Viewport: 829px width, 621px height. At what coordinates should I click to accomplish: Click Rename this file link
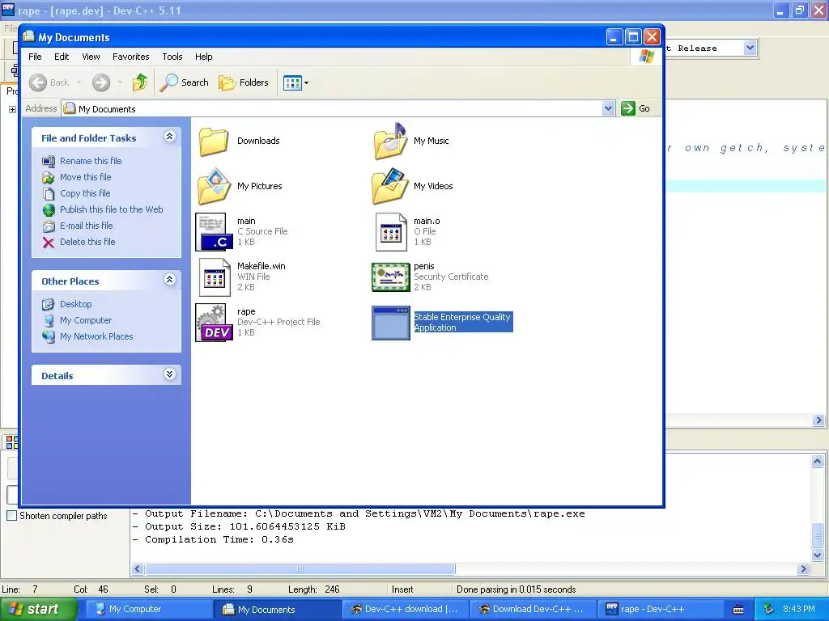click(91, 161)
